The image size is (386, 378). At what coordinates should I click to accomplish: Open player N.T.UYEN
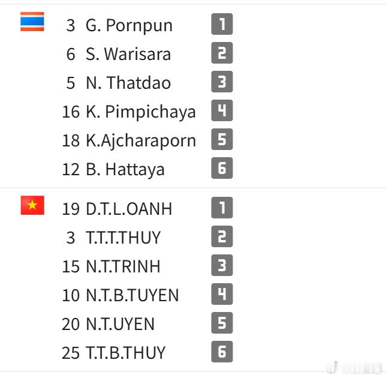pyautogui.click(x=120, y=324)
